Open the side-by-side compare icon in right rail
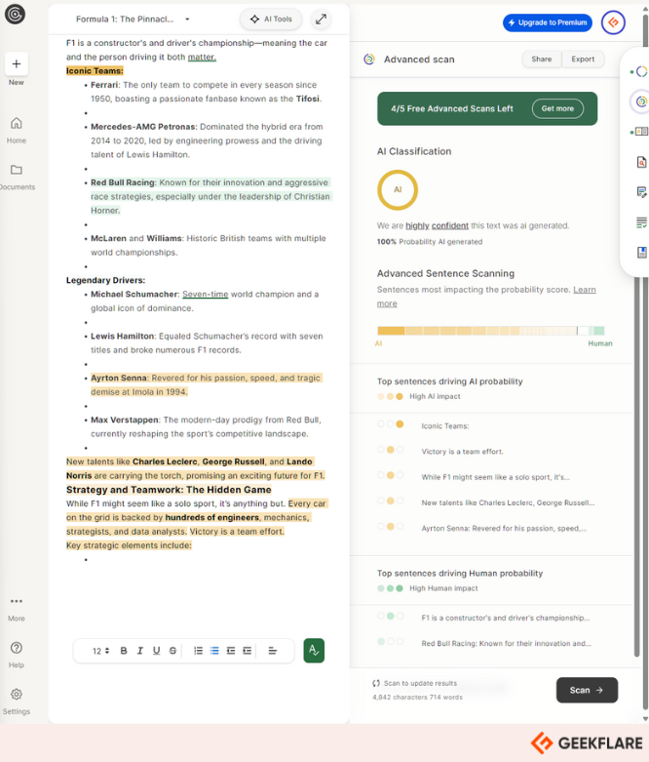The image size is (649, 762). [641, 131]
